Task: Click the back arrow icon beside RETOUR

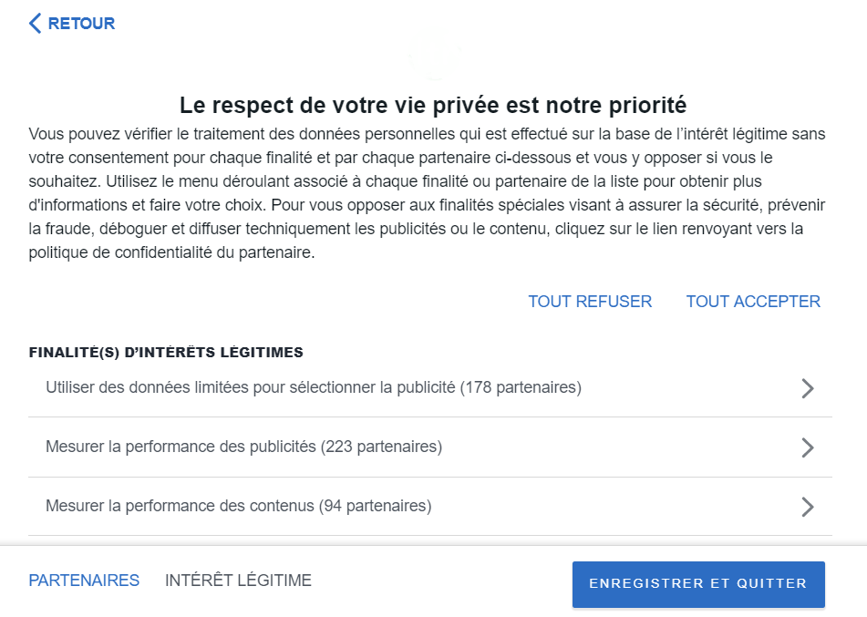Action: point(36,24)
